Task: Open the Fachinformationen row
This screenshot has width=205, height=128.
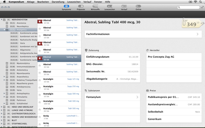Action: coord(143,34)
